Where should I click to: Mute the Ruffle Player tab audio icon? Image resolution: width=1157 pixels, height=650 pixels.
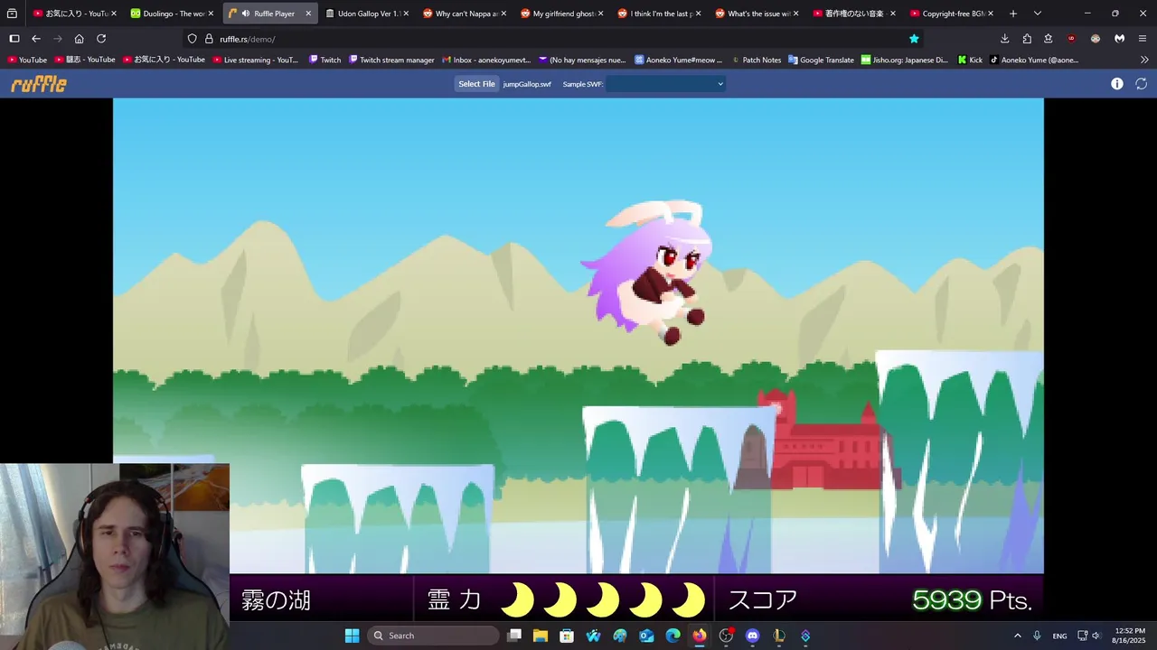pos(246,14)
